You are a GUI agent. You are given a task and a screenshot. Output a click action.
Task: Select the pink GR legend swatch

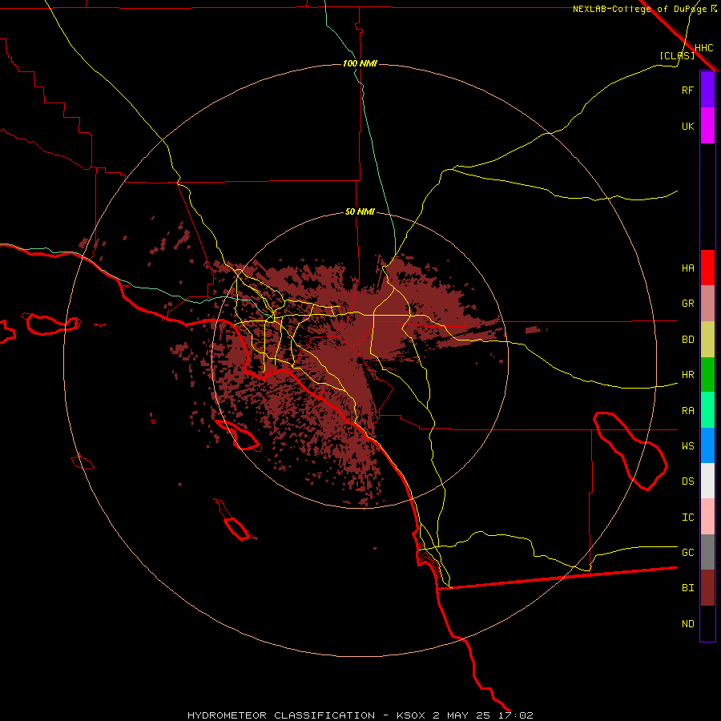tap(707, 304)
